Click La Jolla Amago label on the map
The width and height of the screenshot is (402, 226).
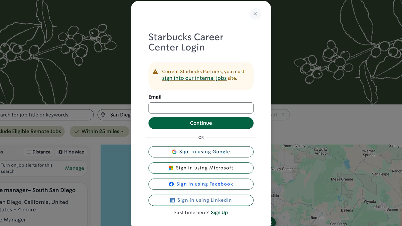click(320, 152)
